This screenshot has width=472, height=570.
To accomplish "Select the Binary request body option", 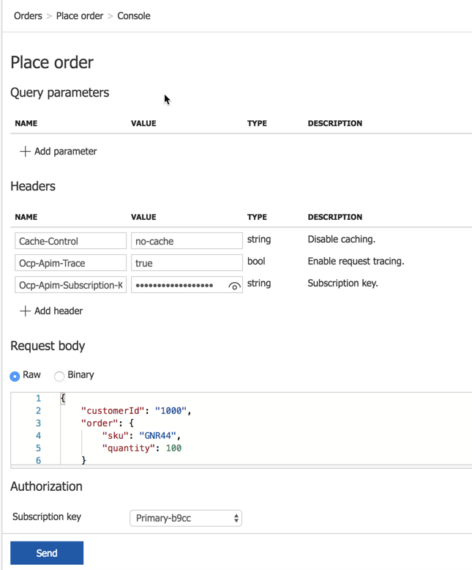I will point(59,376).
